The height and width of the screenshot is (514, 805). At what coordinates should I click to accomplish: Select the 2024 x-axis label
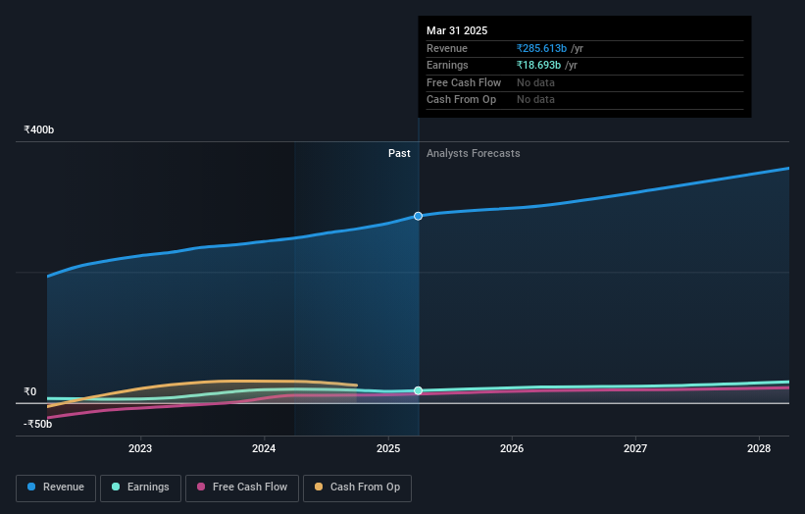point(264,448)
